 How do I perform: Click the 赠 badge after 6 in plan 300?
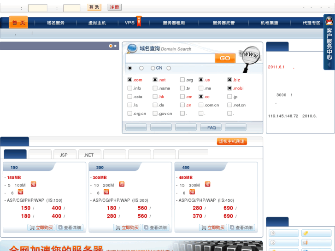coord(106,192)
